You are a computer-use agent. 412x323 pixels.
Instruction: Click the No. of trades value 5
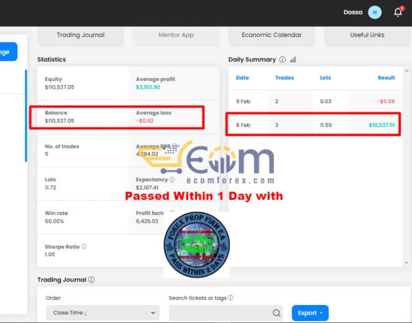point(47,154)
